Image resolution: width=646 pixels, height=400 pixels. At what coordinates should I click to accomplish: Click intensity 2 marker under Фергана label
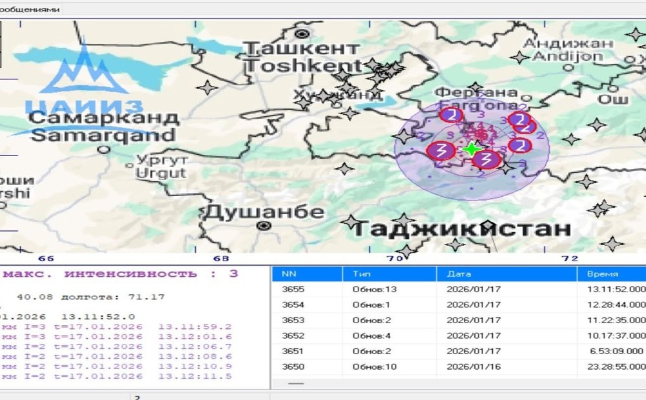[451, 115]
